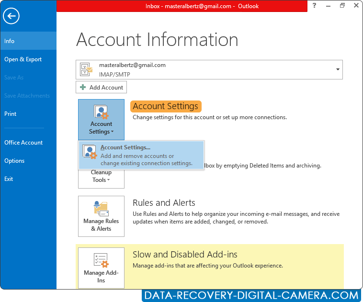
Task: Click 'Change settings for this account' description
Action: coord(209,117)
